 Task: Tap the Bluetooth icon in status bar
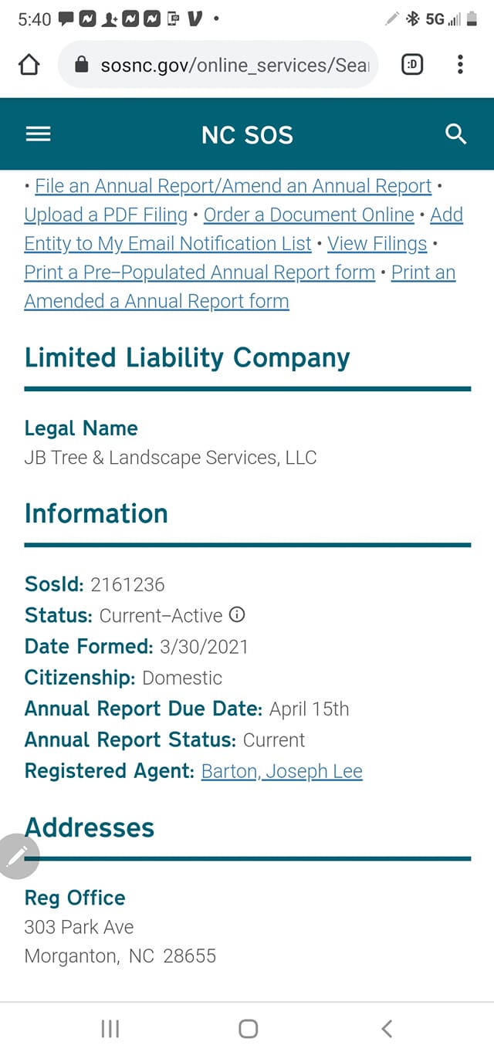click(413, 19)
